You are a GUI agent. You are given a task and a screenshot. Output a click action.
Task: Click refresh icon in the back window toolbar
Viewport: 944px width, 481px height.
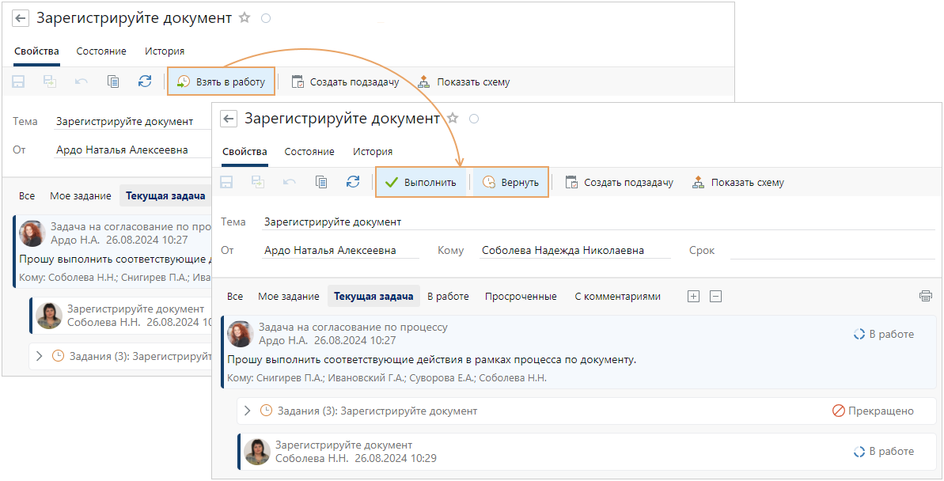click(x=145, y=81)
